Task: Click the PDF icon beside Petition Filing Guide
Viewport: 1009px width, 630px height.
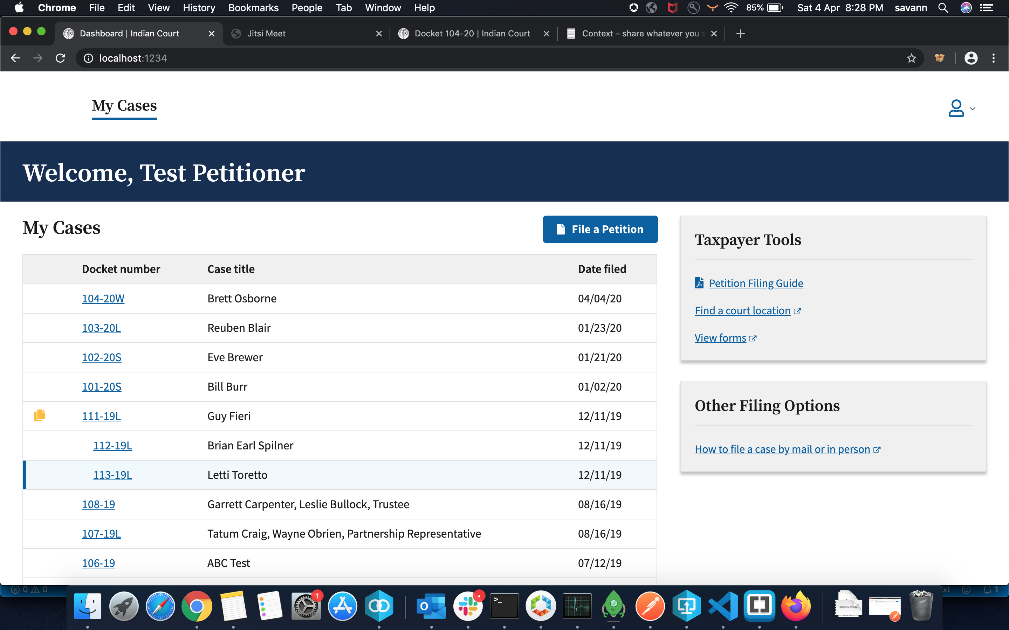Action: point(699,283)
